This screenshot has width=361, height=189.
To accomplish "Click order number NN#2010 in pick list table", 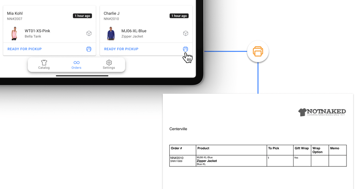I will (x=177, y=158).
